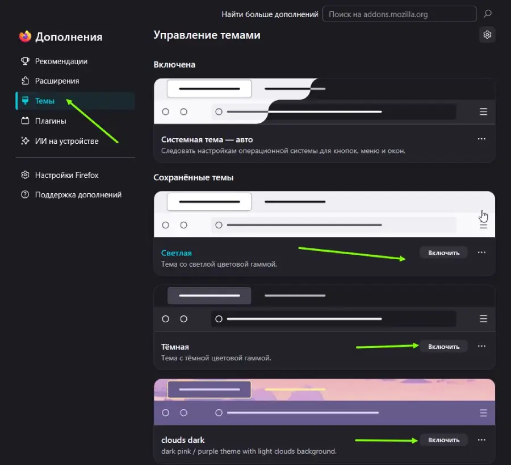This screenshot has width=511, height=465.
Task: Click the Системная тема preview image
Action: pyautogui.click(x=324, y=101)
